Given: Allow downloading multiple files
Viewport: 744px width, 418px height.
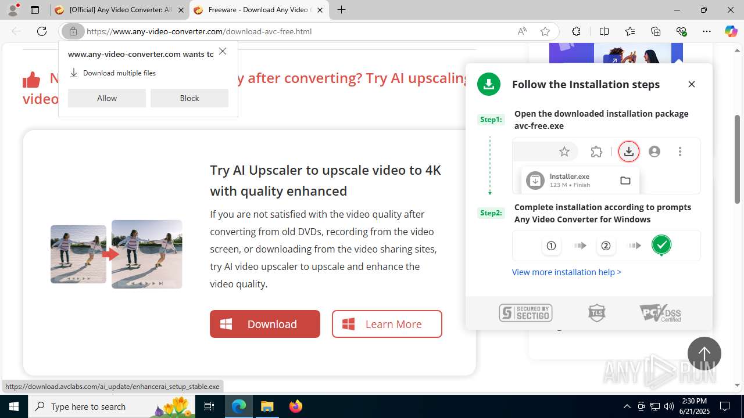Looking at the screenshot, I should tap(107, 98).
